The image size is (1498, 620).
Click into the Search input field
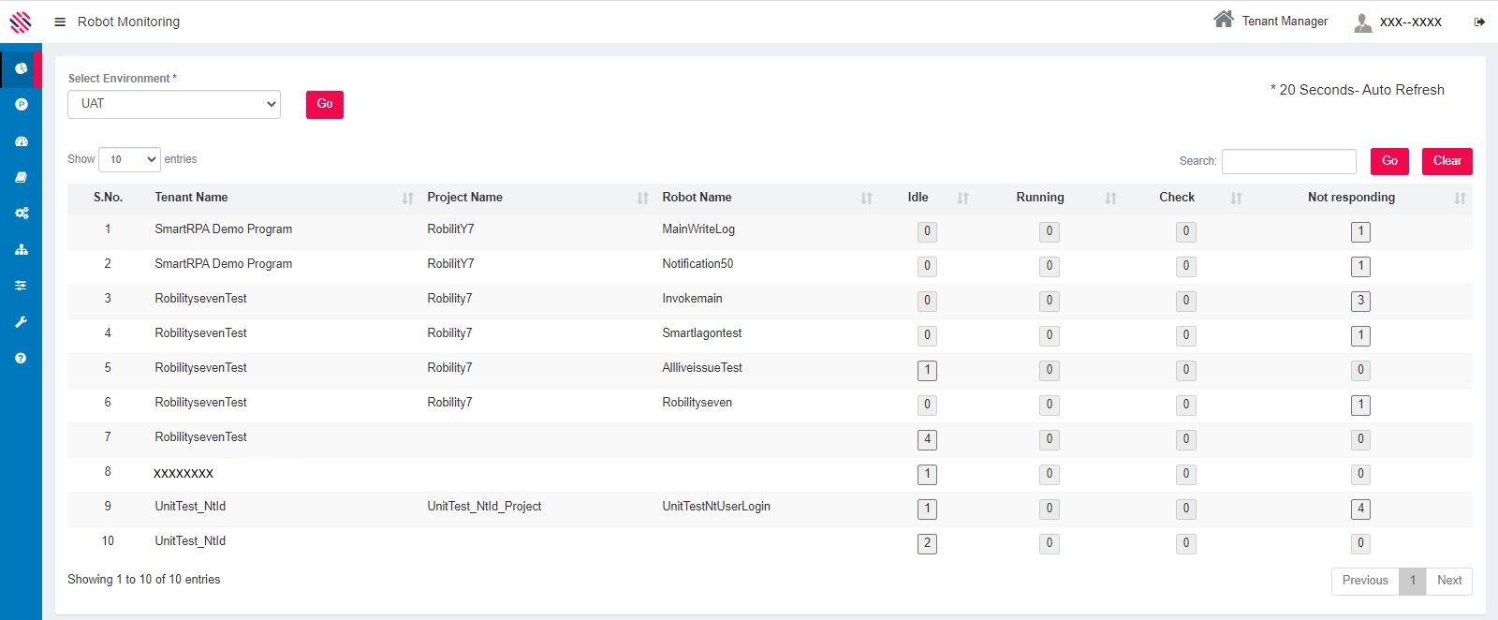pos(1288,161)
